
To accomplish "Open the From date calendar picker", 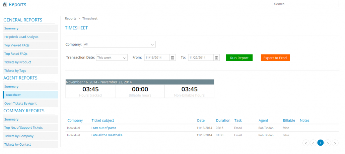I will pos(173,58).
